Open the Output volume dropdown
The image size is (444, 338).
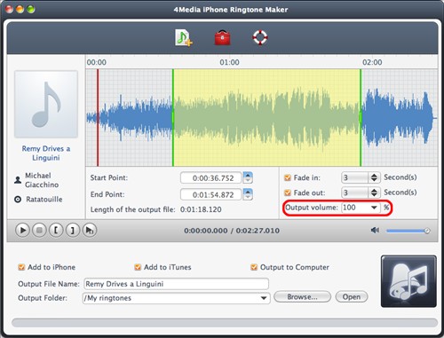click(x=374, y=208)
